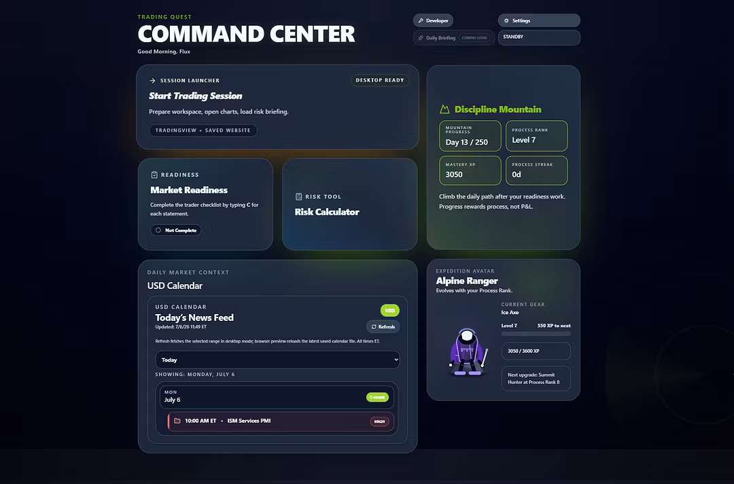The height and width of the screenshot is (484, 734).
Task: Click the Daily Briefing button
Action: tap(453, 38)
